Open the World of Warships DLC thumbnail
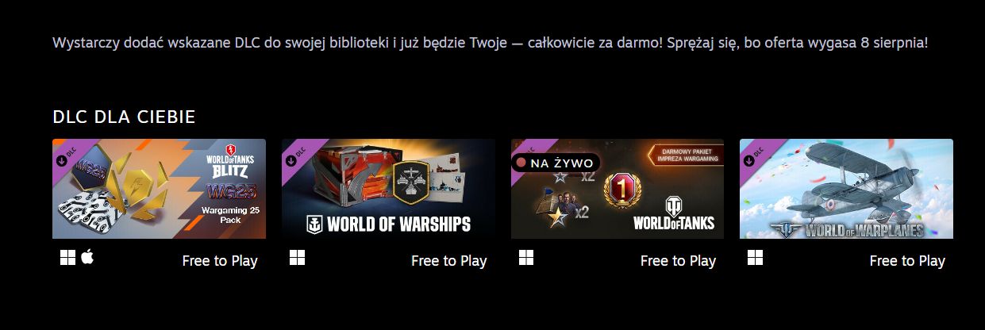This screenshot has width=985, height=330. (388, 189)
